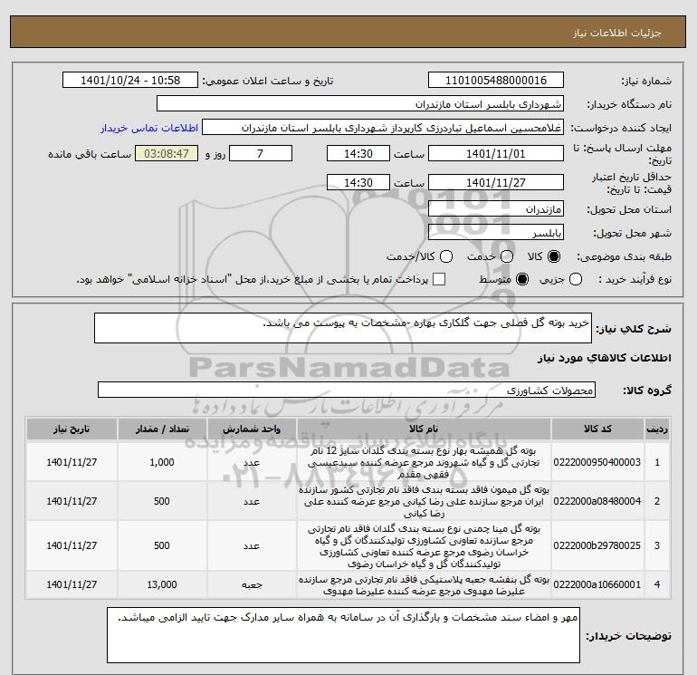Select product code 0222000950400003
697x675 pixels.
tap(597, 462)
